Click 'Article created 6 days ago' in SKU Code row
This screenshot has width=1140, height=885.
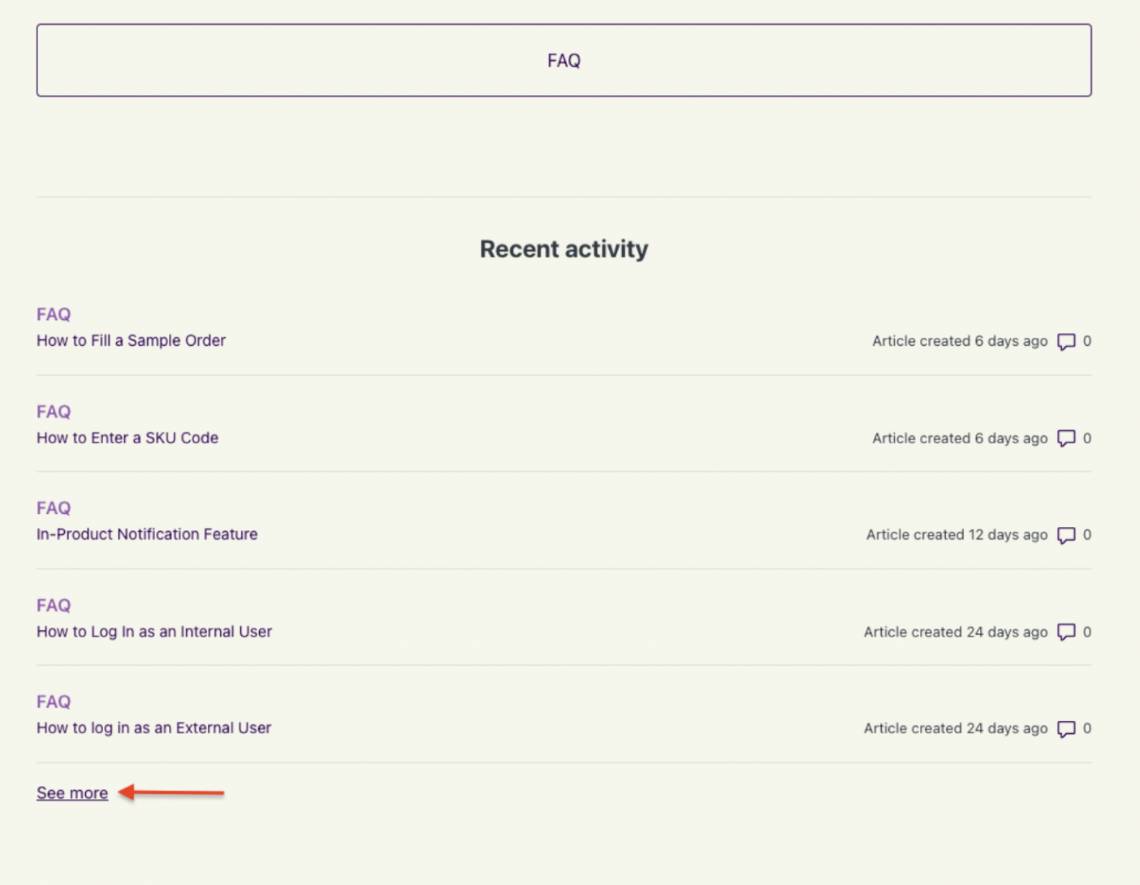pos(960,438)
